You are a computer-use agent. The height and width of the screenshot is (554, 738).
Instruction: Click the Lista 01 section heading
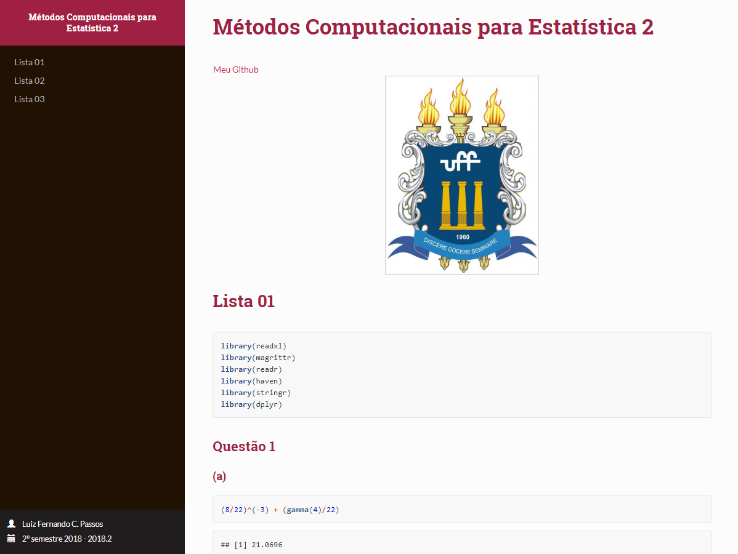click(x=243, y=301)
